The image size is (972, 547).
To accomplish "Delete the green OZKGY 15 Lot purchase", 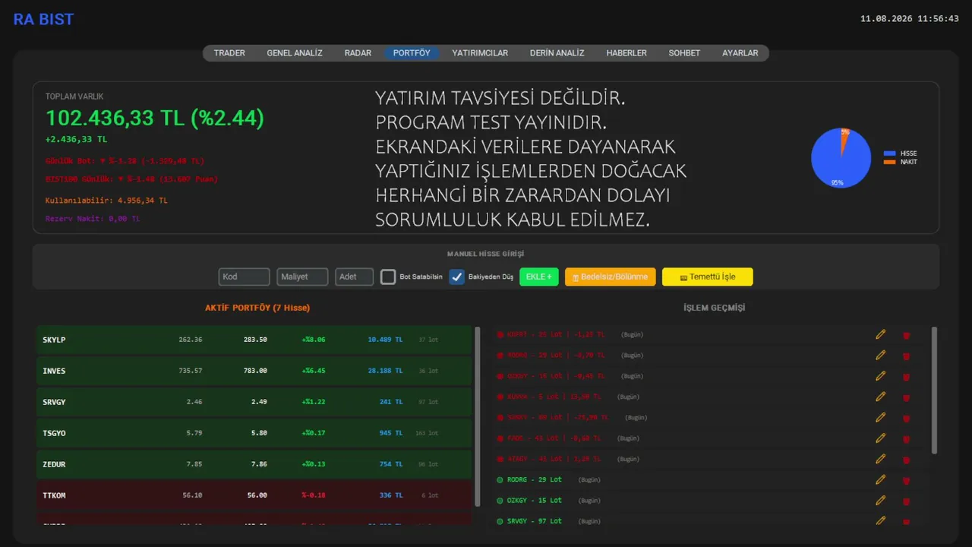I will [906, 501].
